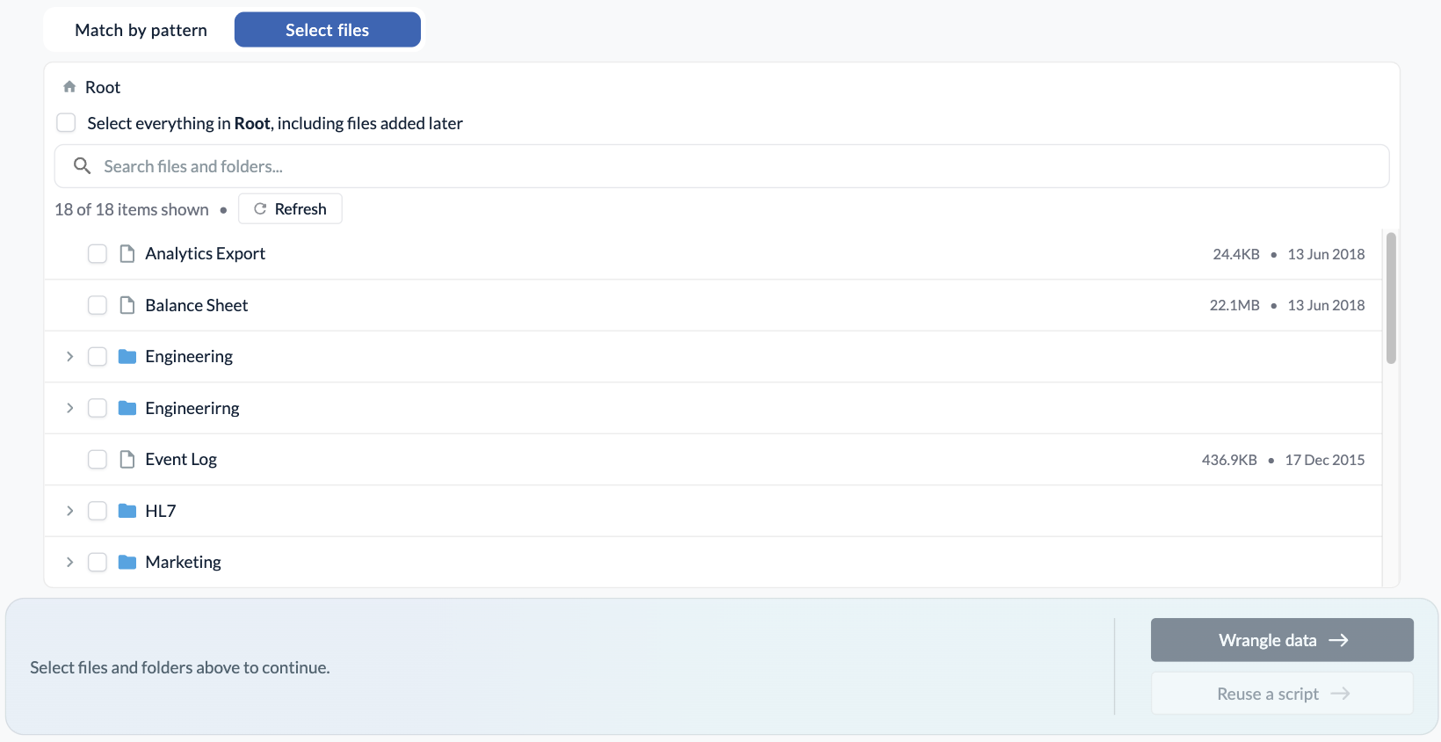Click the 436.9KB size value
Image resolution: width=1441 pixels, height=742 pixels.
[x=1229, y=460]
